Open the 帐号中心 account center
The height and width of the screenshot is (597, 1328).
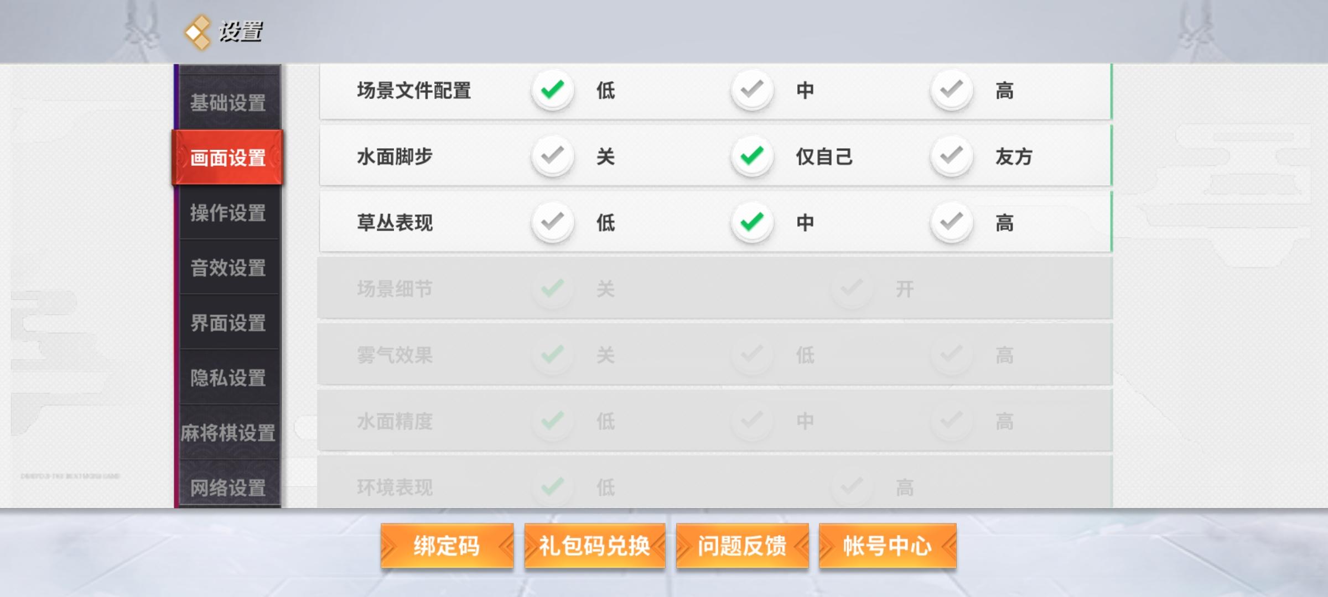click(x=888, y=546)
